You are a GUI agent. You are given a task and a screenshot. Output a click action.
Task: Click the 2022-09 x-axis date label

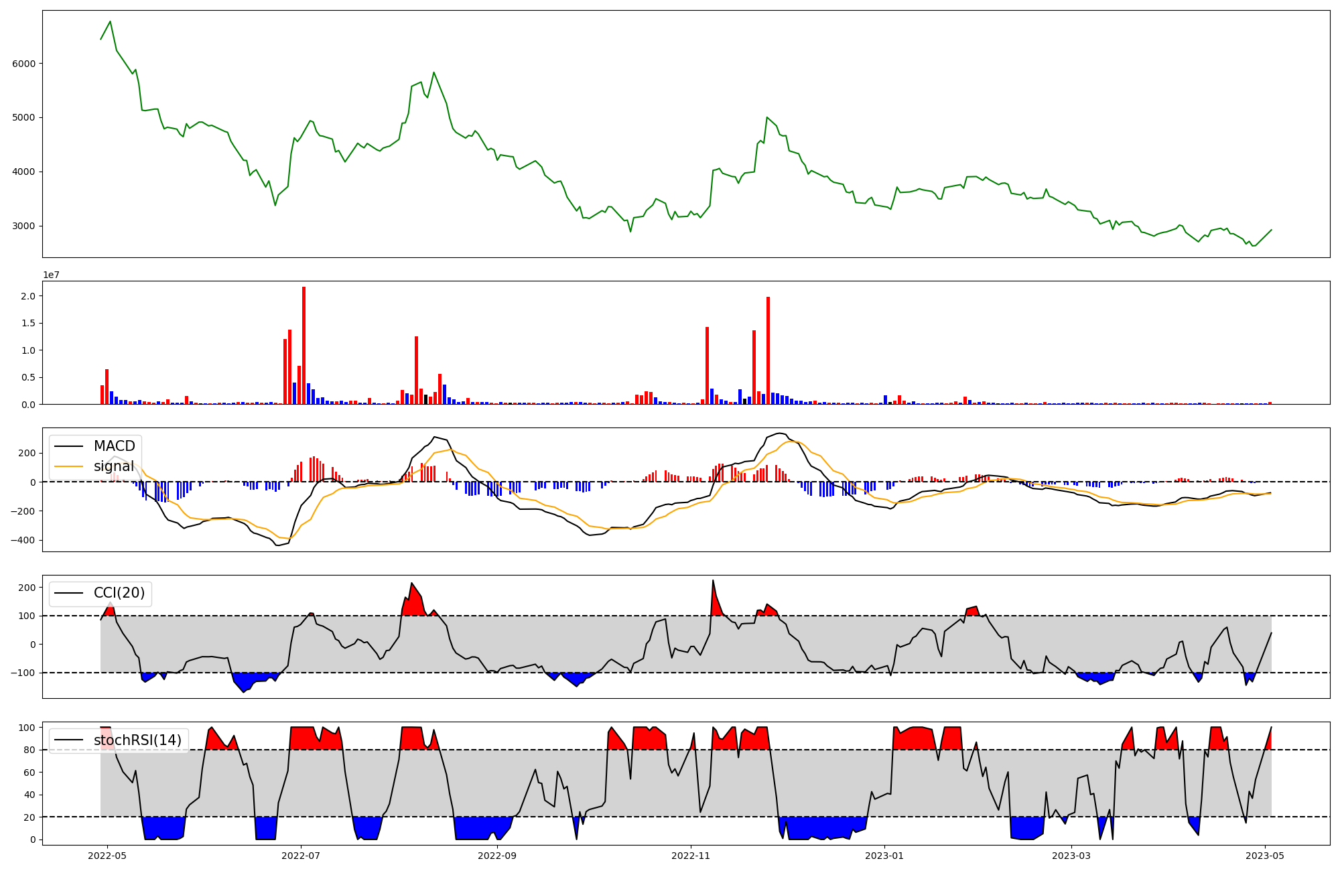497,856
